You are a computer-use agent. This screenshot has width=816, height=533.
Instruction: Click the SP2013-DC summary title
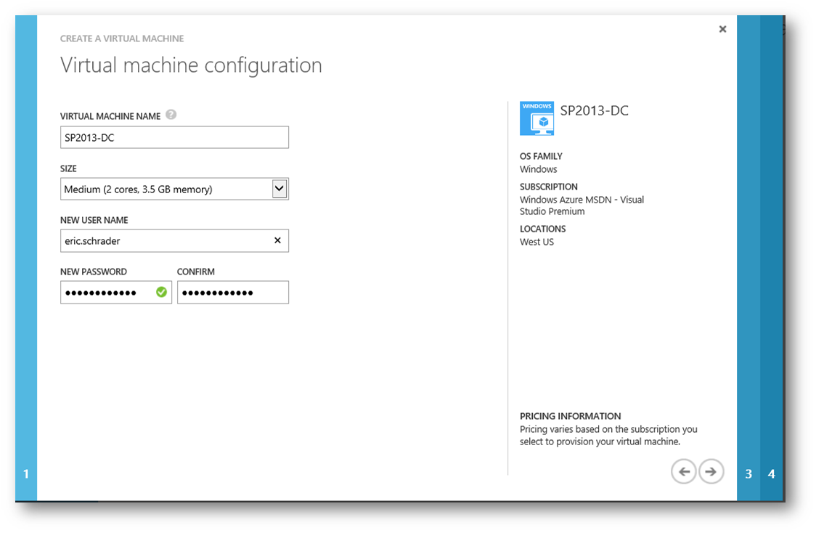595,110
